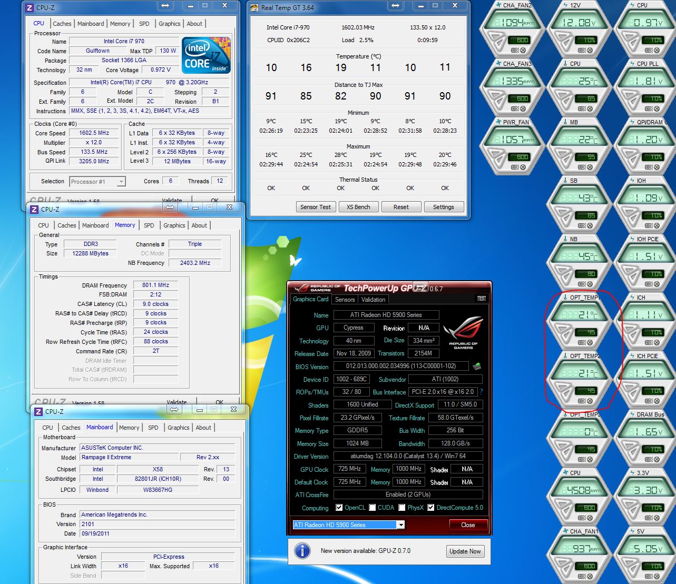Open settings icon on CHA_FAN2 gadget

click(x=515, y=50)
